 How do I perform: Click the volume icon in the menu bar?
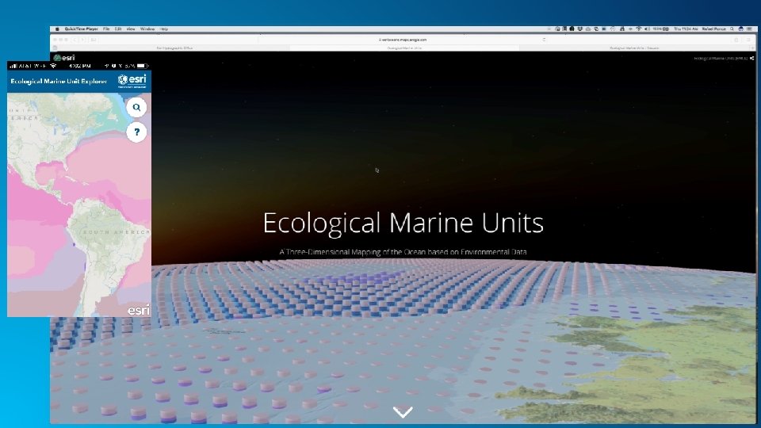point(647,29)
